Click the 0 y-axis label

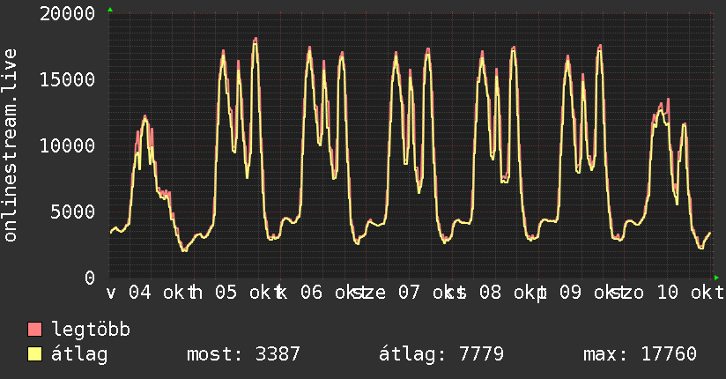click(x=90, y=278)
